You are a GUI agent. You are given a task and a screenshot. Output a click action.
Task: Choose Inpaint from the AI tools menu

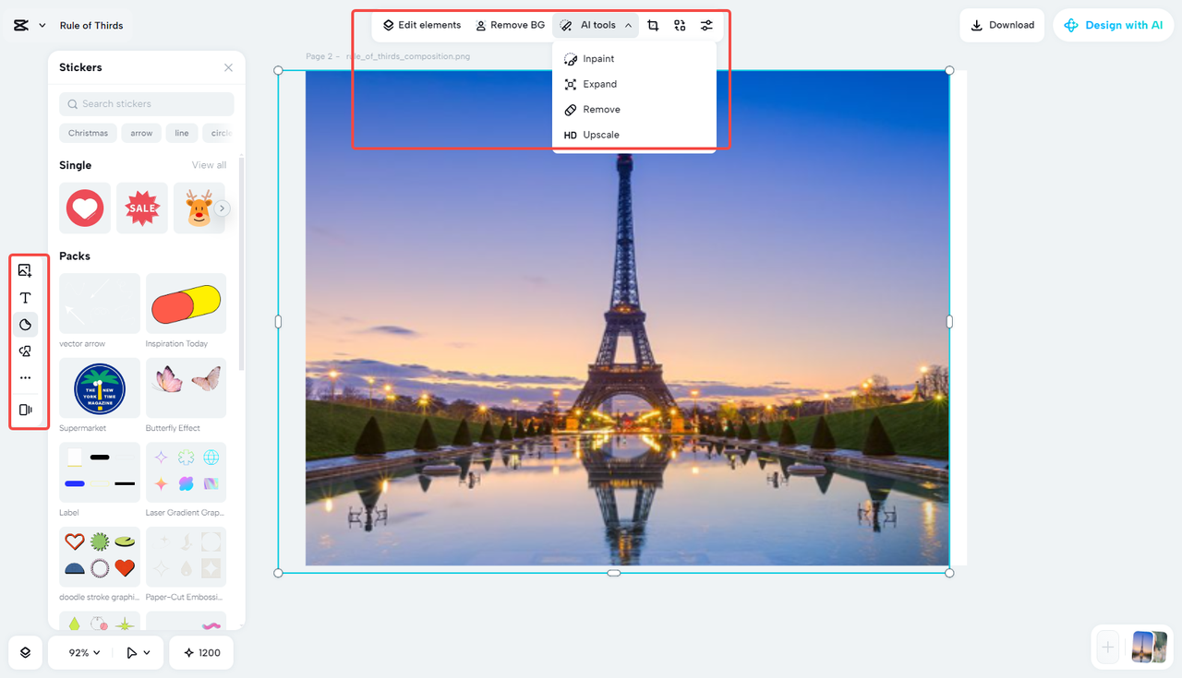click(599, 58)
